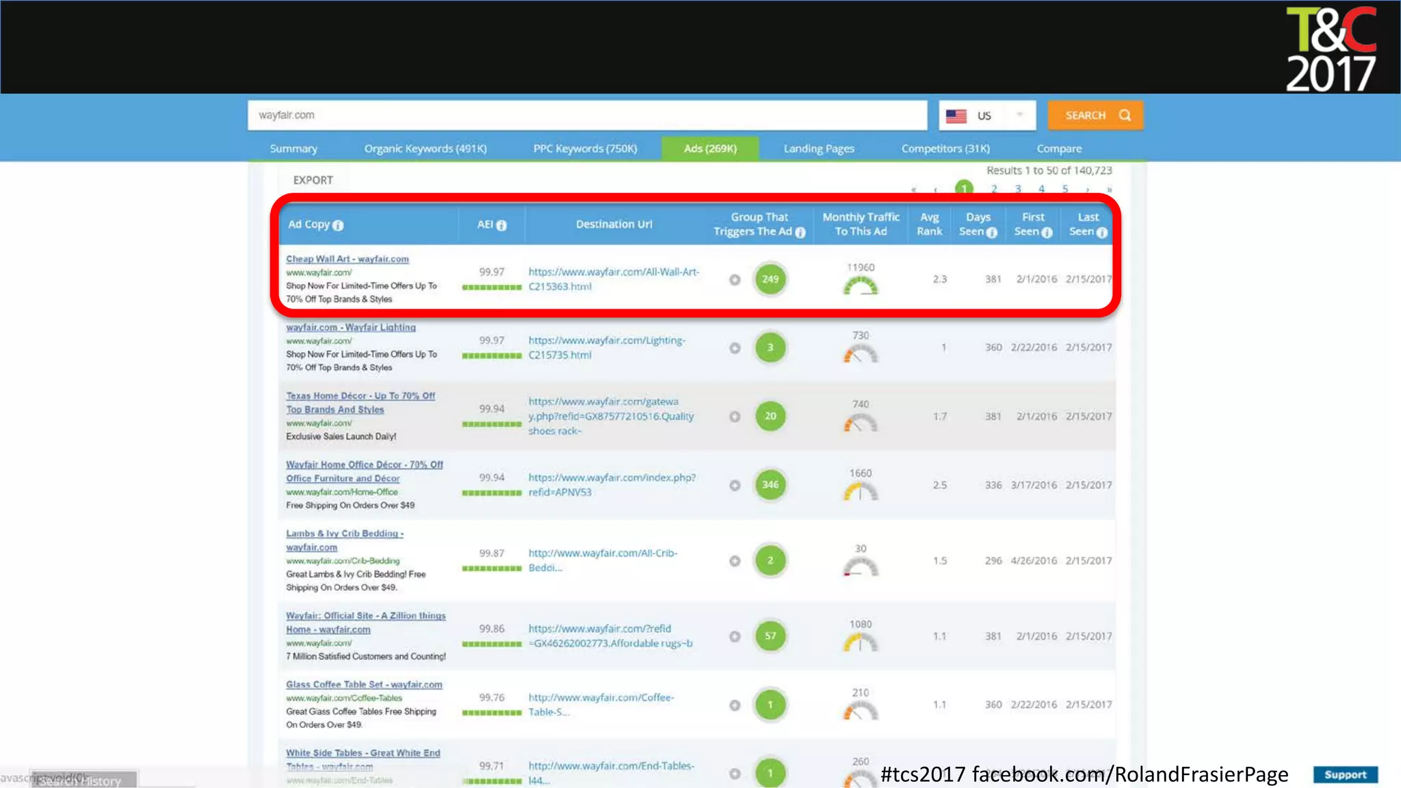Screen dimensions: 1401x788
Task: Click the 249 keyword group green badge
Action: (x=770, y=279)
